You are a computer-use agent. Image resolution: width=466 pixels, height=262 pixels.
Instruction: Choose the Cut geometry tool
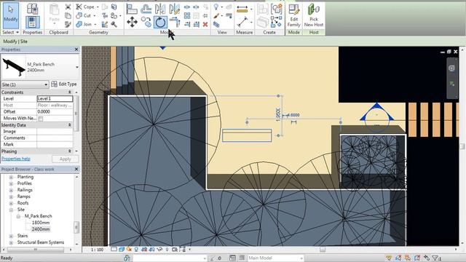pyautogui.click(x=84, y=15)
